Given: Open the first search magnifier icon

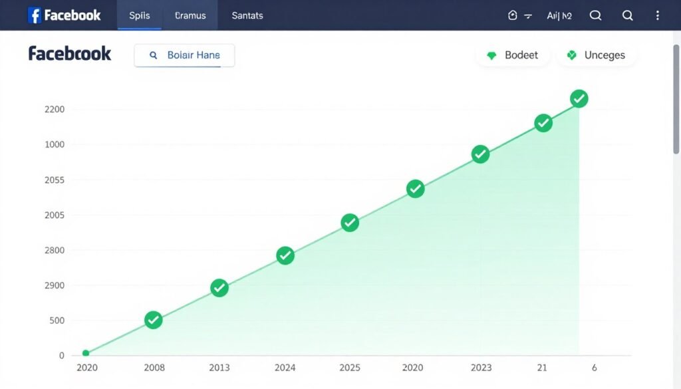Looking at the screenshot, I should tap(596, 15).
